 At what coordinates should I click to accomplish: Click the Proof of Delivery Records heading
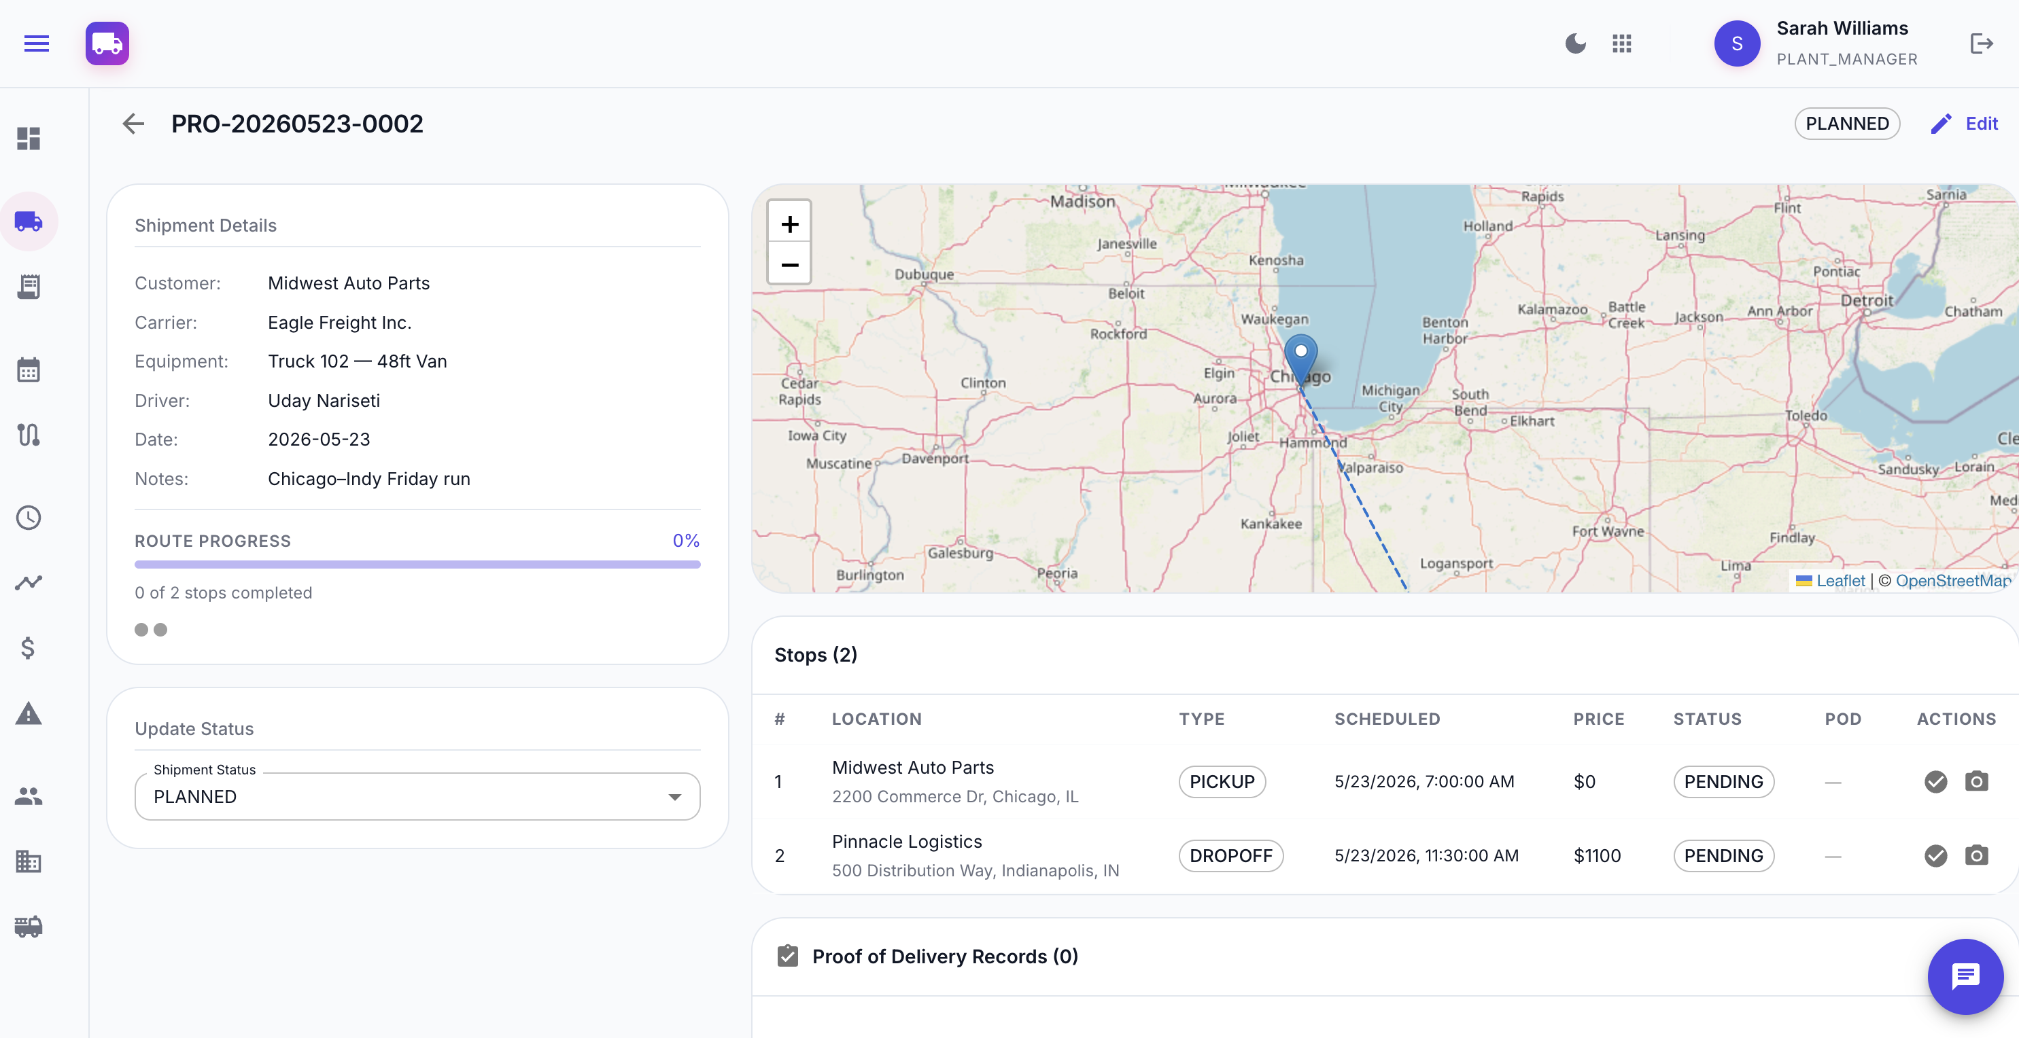(944, 956)
